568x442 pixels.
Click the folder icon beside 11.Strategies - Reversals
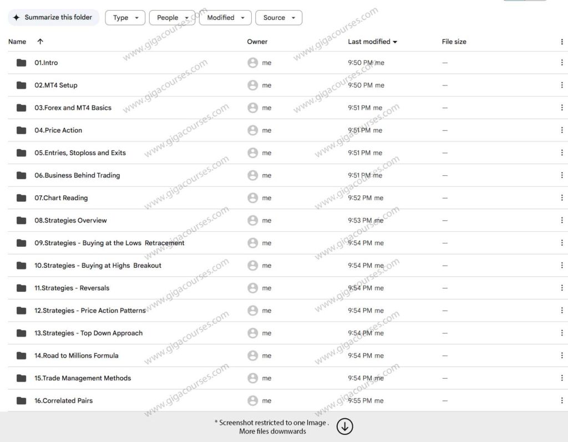tap(22, 288)
